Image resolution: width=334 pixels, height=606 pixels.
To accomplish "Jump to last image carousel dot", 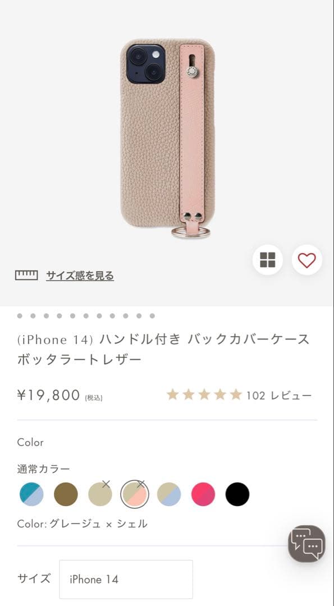I will (x=152, y=316).
